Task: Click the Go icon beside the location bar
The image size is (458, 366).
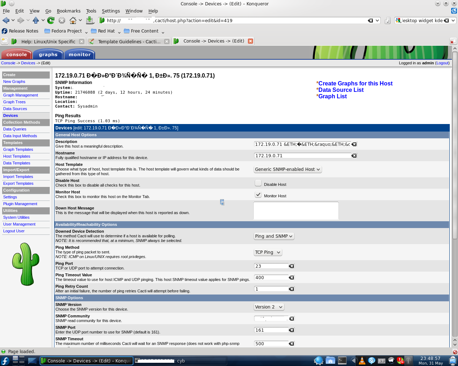Action: [387, 21]
